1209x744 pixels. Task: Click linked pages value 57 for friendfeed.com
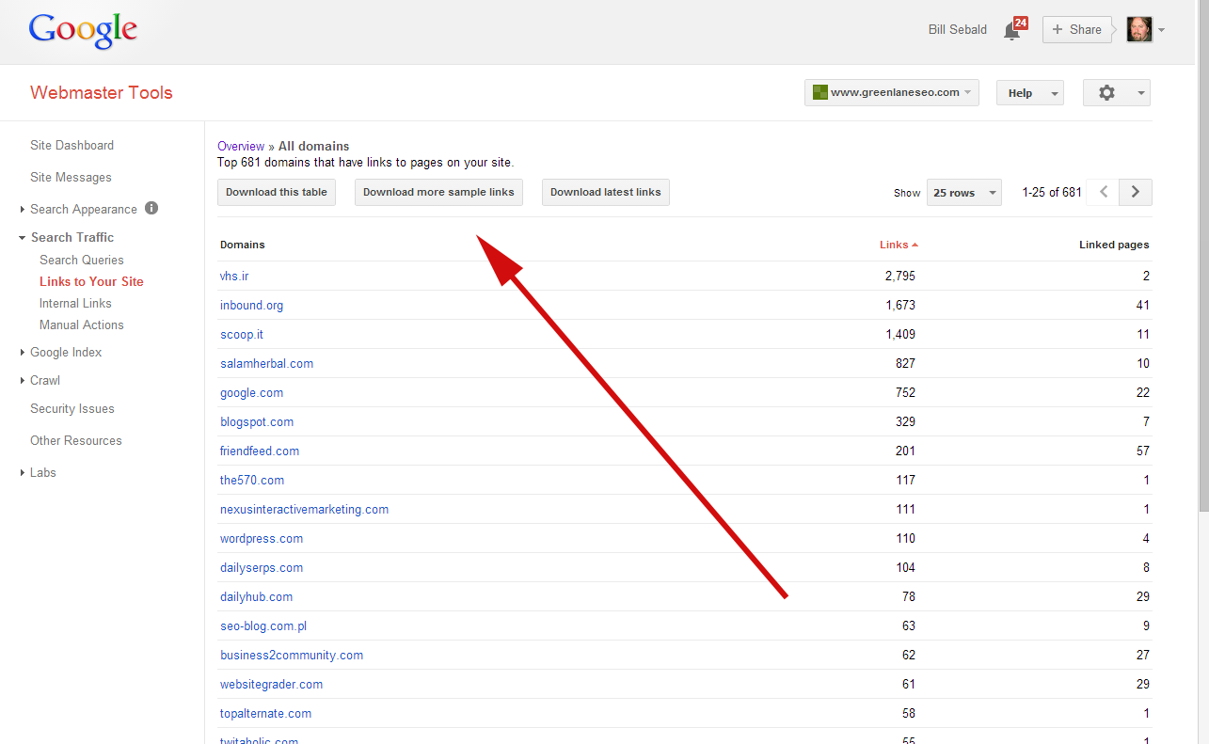click(x=1143, y=451)
